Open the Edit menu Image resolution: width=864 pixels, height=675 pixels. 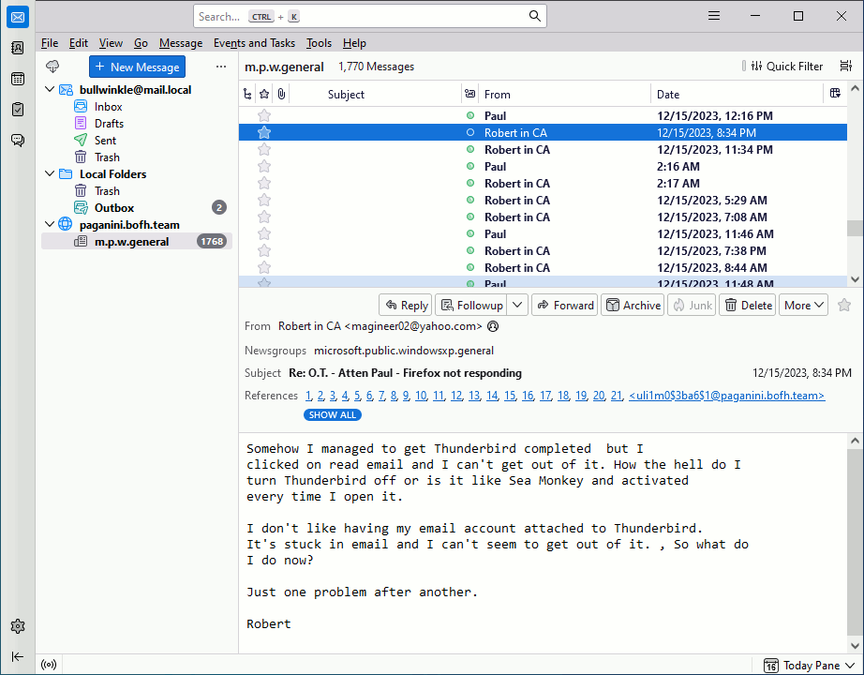click(x=78, y=43)
